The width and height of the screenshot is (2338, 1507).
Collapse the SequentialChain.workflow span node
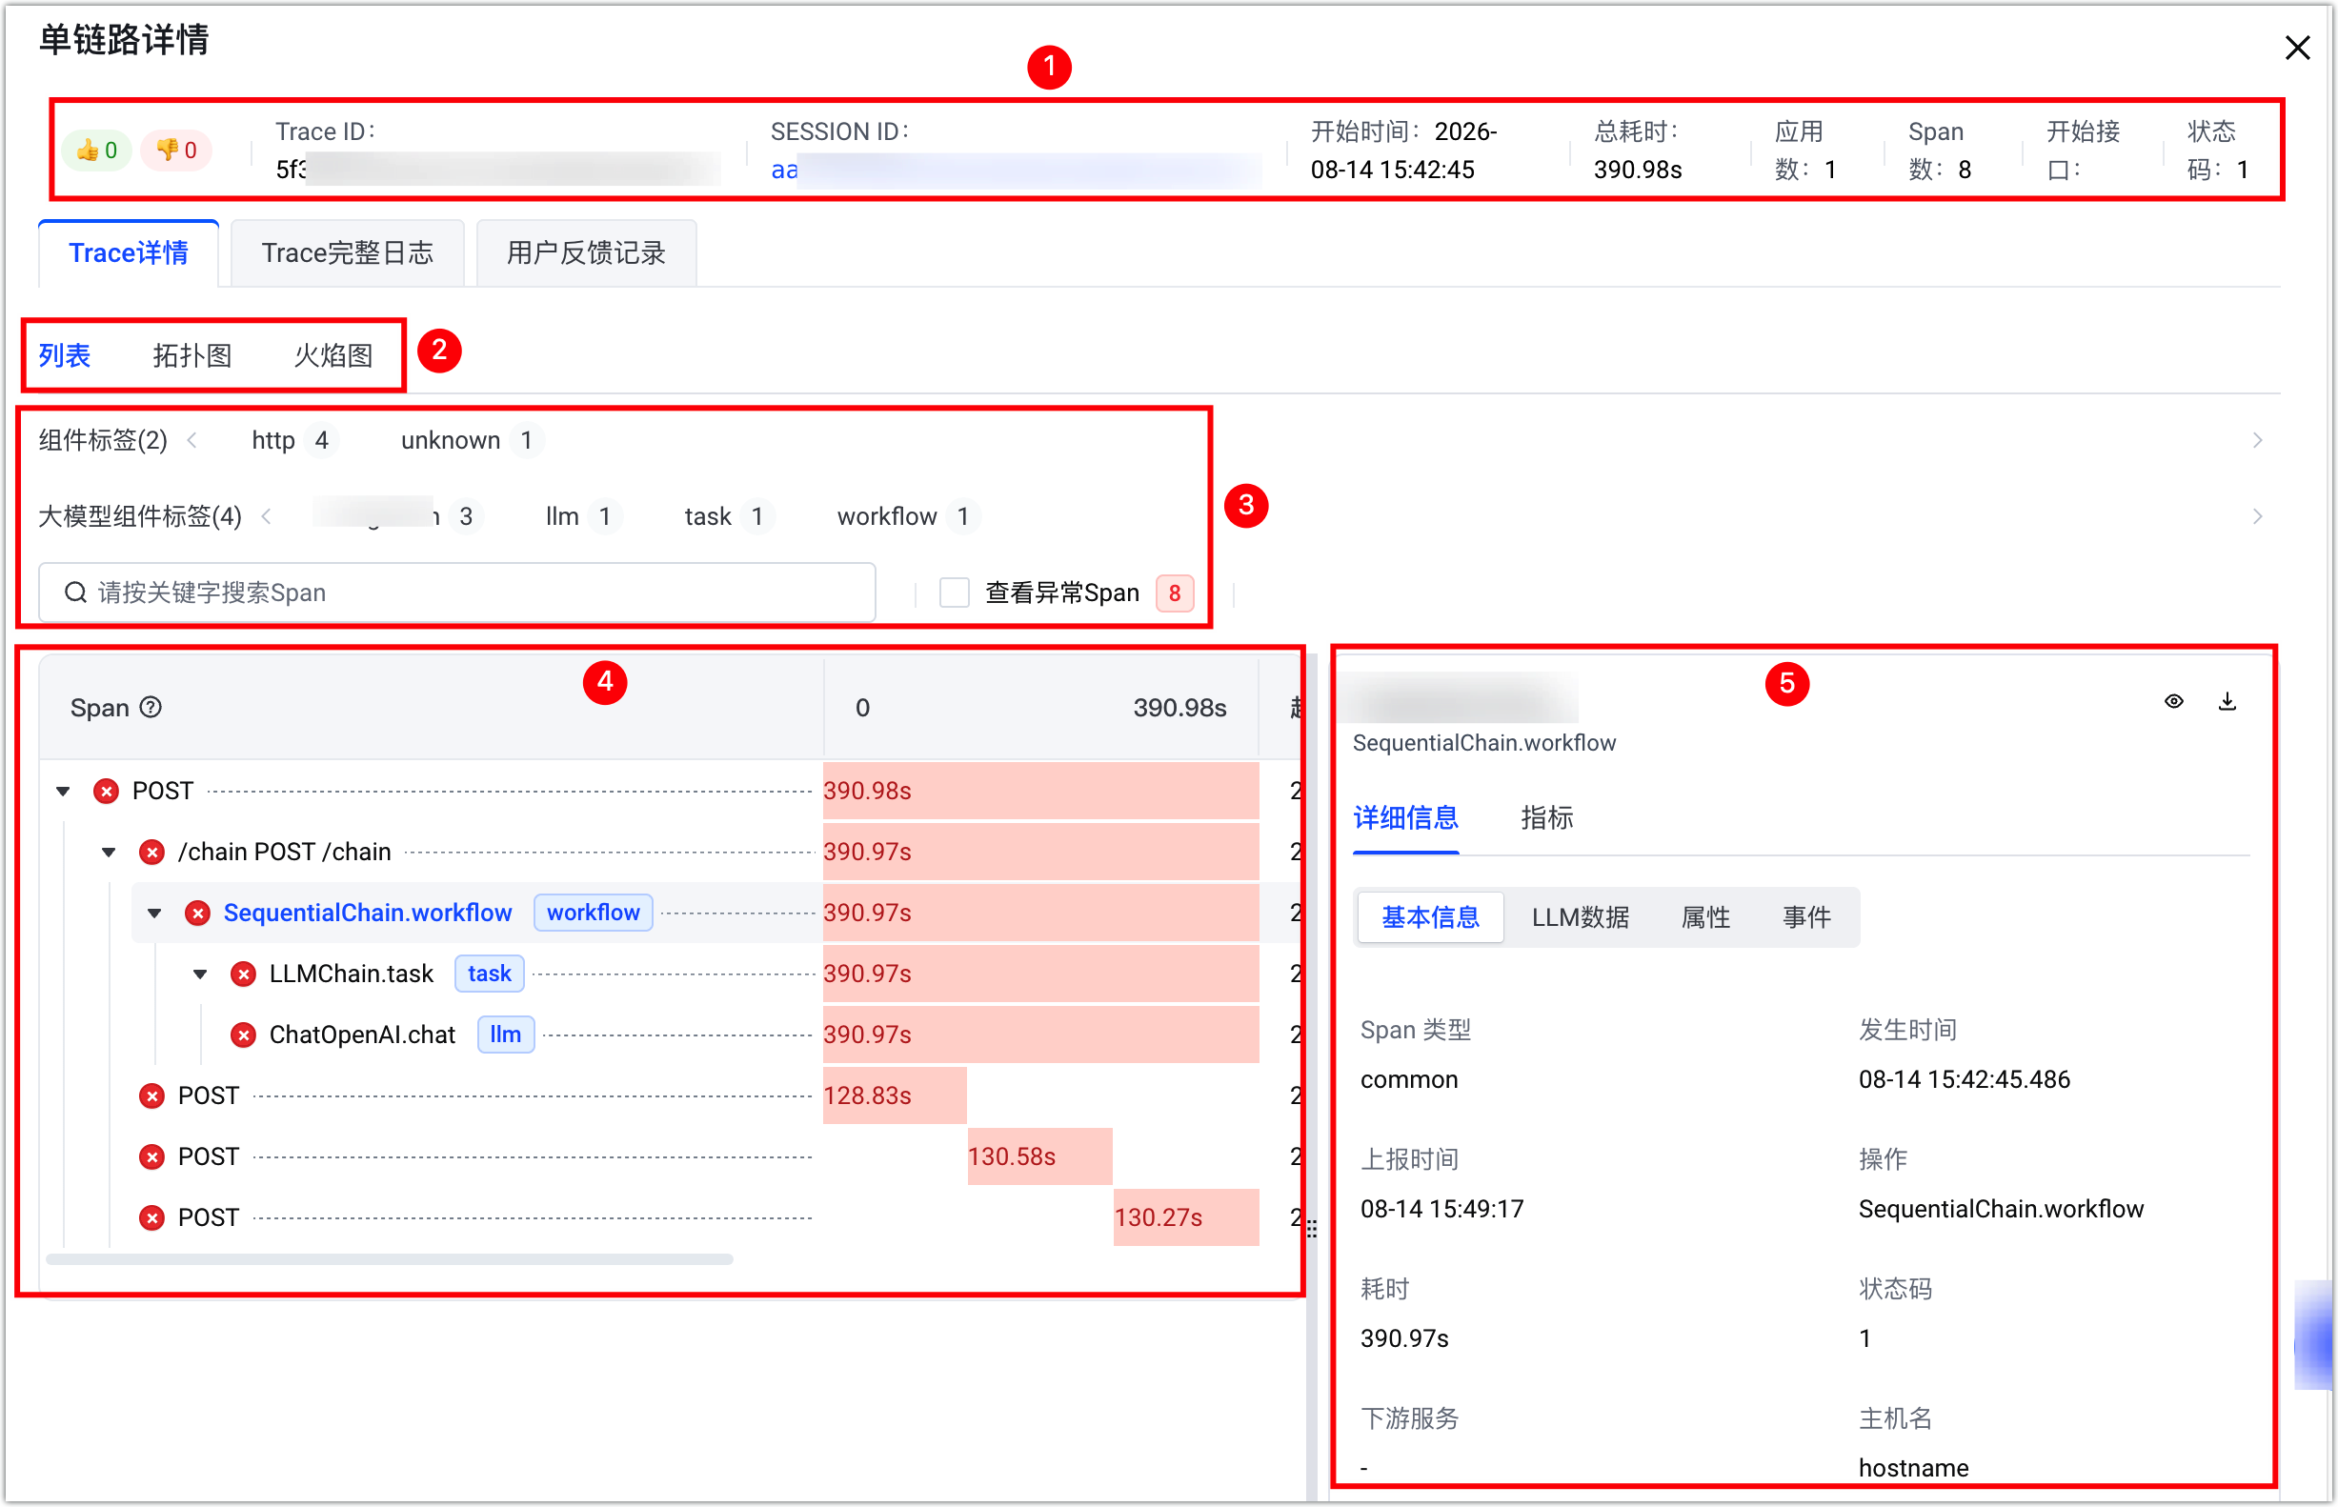point(154,913)
